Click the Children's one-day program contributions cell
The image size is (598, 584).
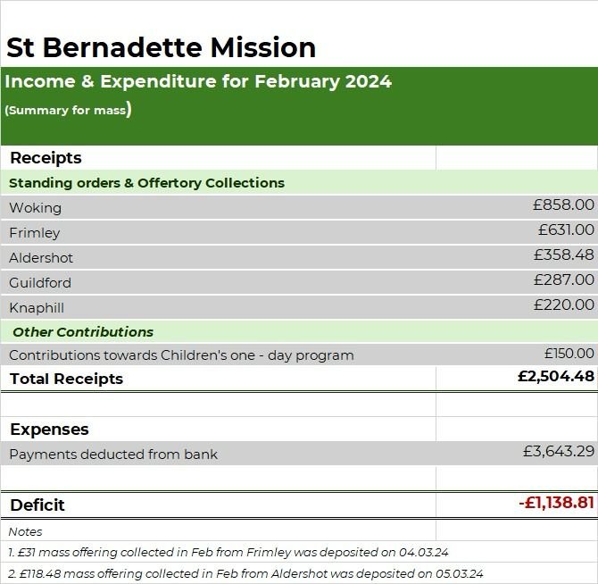(181, 355)
